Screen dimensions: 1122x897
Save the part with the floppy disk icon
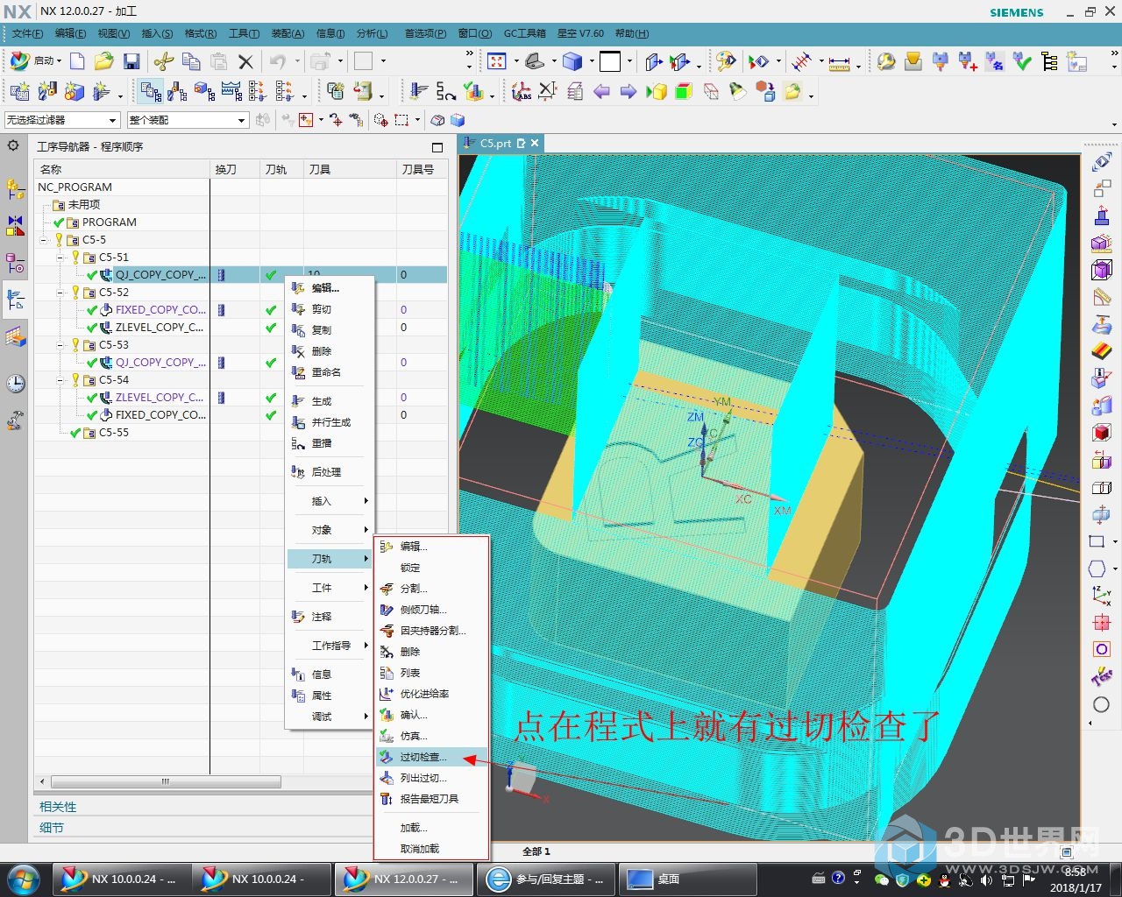pyautogui.click(x=131, y=61)
